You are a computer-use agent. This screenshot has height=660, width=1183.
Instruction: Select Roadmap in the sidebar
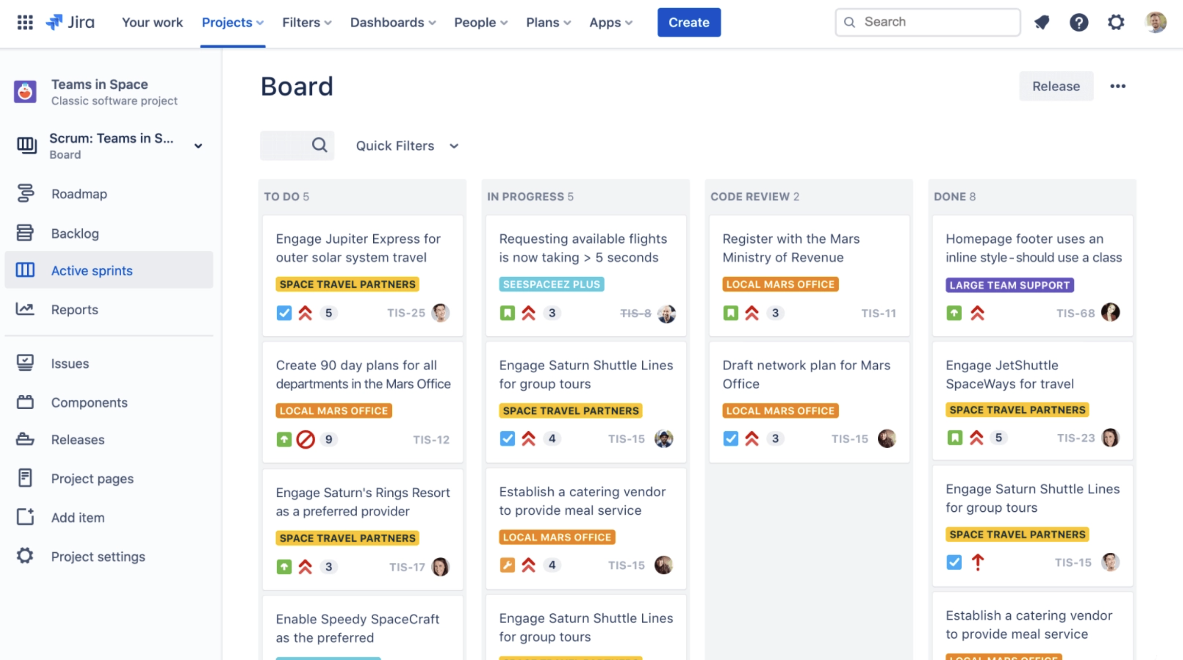[x=79, y=194]
